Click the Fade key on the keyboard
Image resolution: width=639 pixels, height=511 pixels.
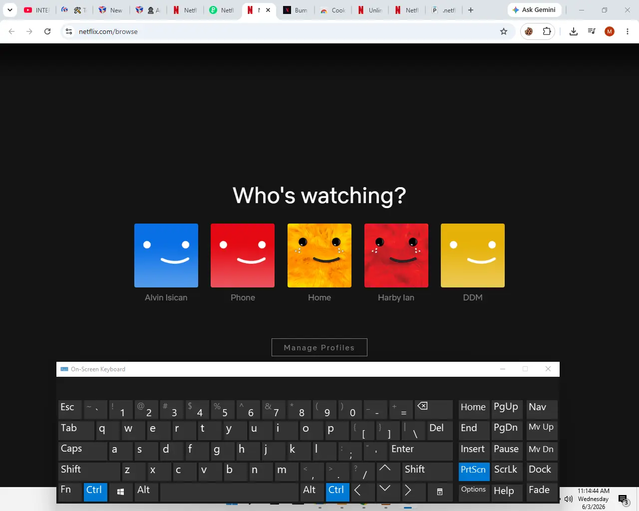click(x=542, y=491)
